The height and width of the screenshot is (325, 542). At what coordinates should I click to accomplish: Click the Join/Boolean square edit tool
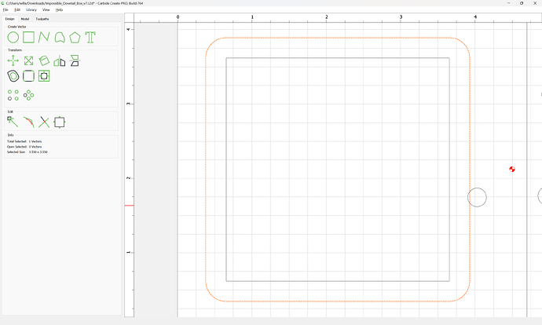[x=60, y=122]
